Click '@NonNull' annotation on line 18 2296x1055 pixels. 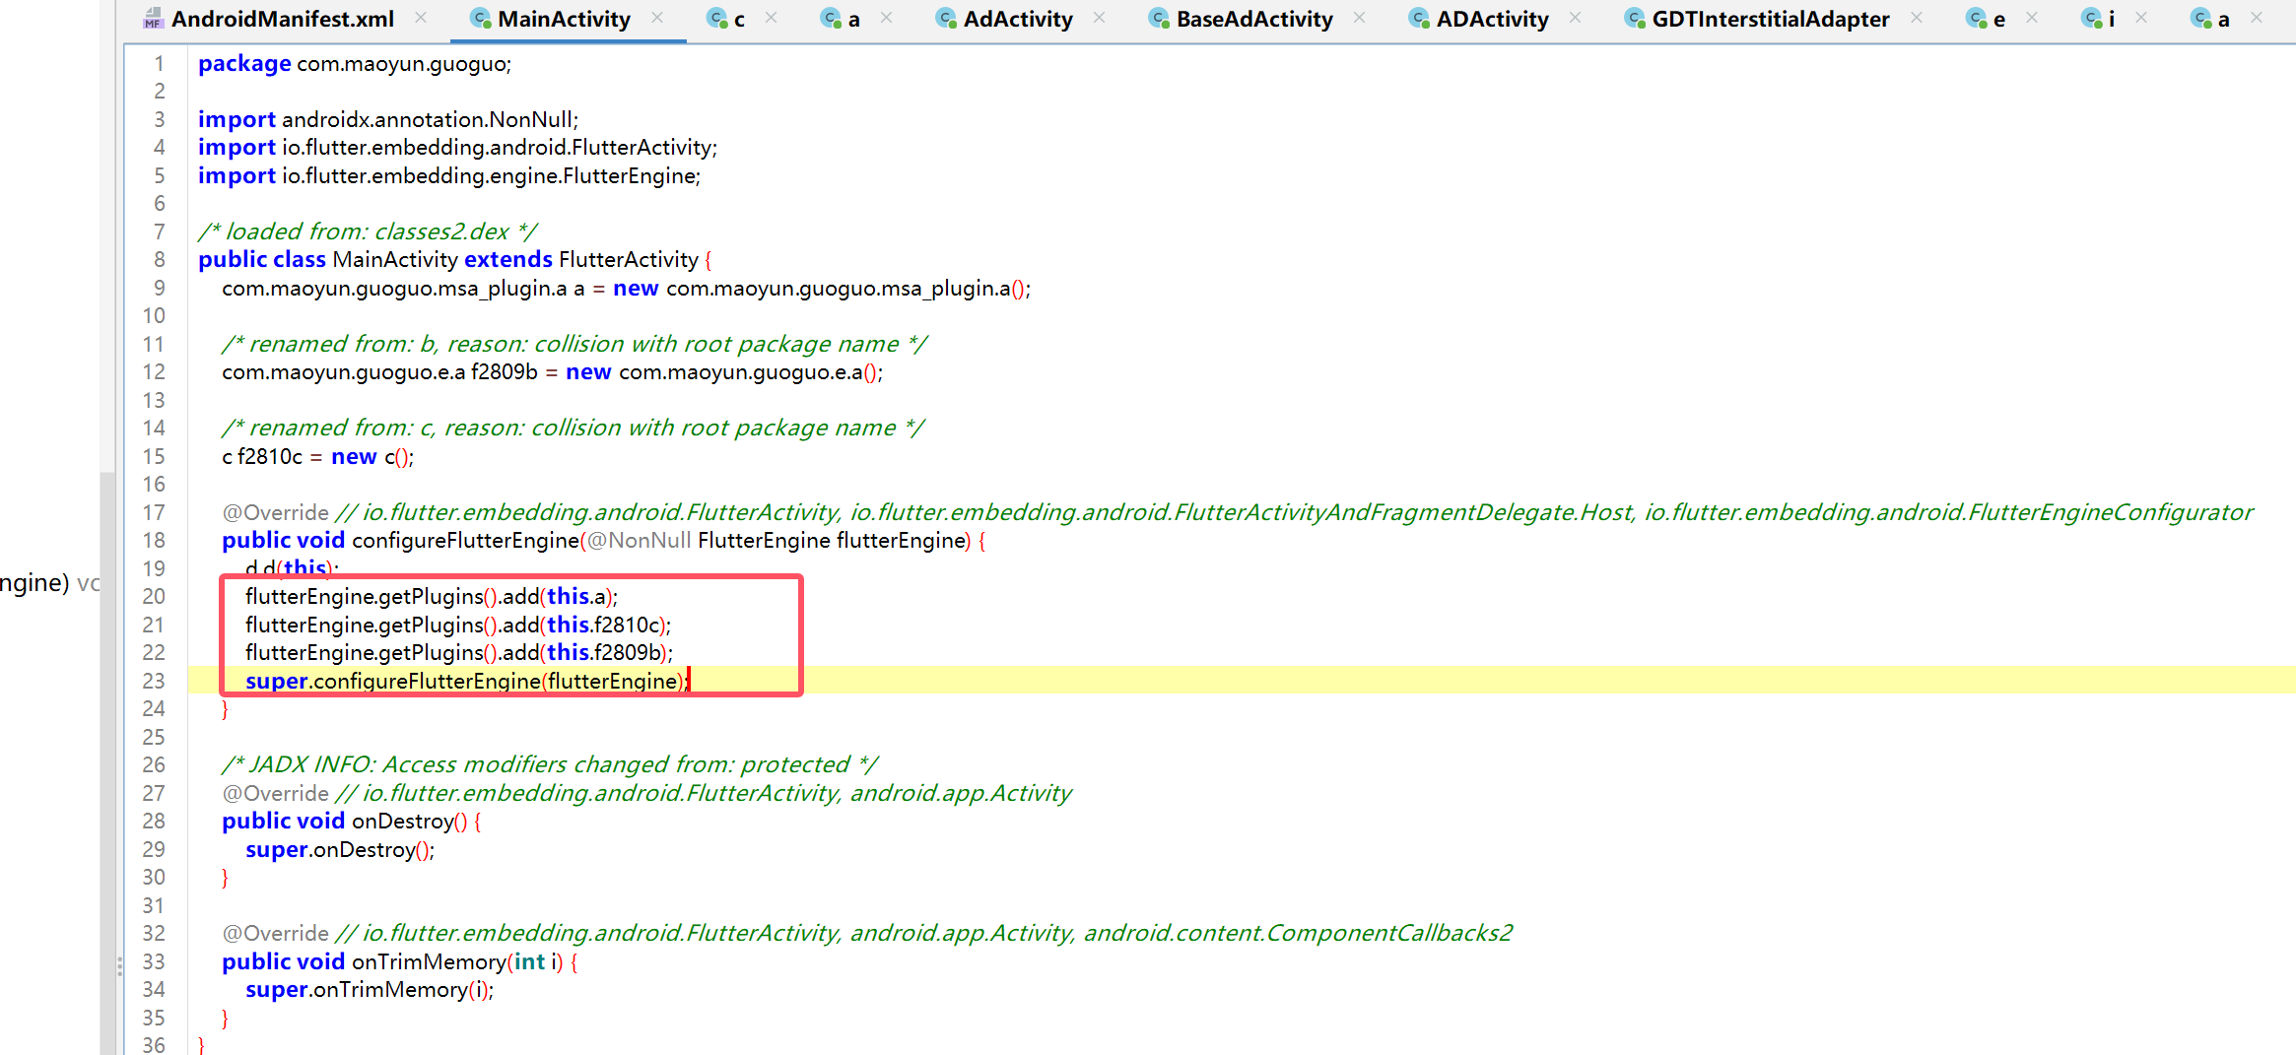tap(639, 541)
